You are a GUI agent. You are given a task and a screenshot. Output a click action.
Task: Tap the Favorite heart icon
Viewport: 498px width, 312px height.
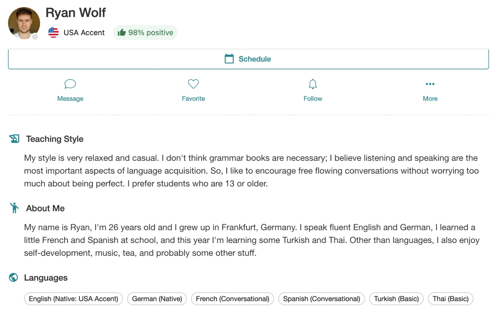tap(193, 84)
